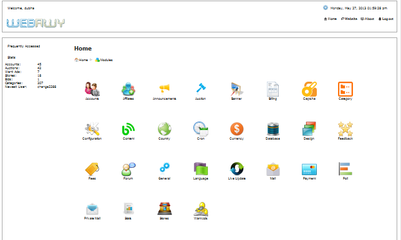This screenshot has width=401, height=240.
Task: Open the Mail envelope module
Action: (273, 171)
